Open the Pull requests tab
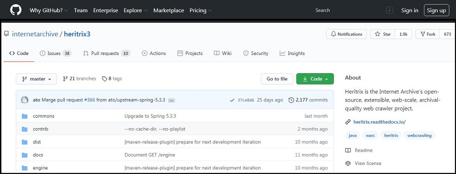The width and height of the screenshot is (456, 174). point(106,53)
